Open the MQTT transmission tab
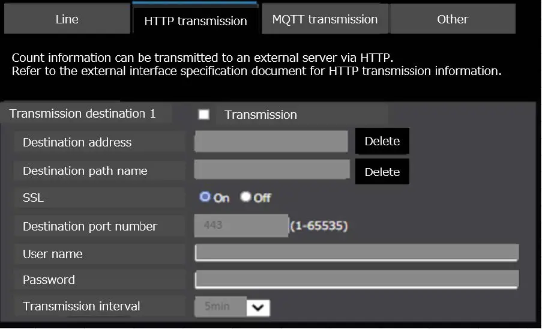Screen dimensions: 542x329 click(325, 19)
